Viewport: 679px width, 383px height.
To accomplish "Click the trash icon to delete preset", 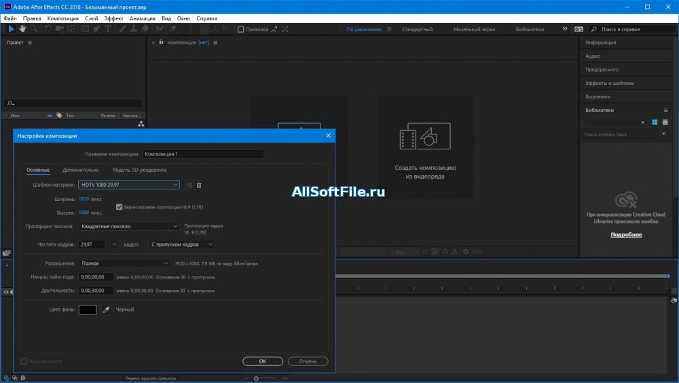I will coord(199,185).
